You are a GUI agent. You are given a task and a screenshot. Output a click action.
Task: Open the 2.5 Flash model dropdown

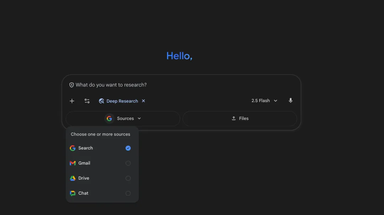pos(264,101)
